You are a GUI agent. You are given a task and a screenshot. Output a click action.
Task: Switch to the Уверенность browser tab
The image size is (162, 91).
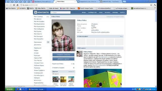[88, 2]
